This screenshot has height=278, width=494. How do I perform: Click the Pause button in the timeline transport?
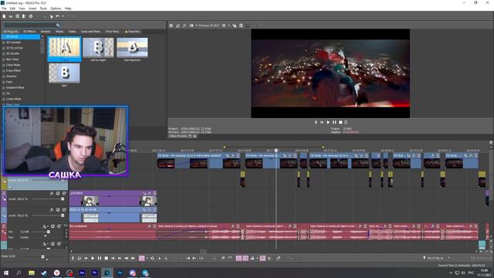pyautogui.click(x=100, y=258)
